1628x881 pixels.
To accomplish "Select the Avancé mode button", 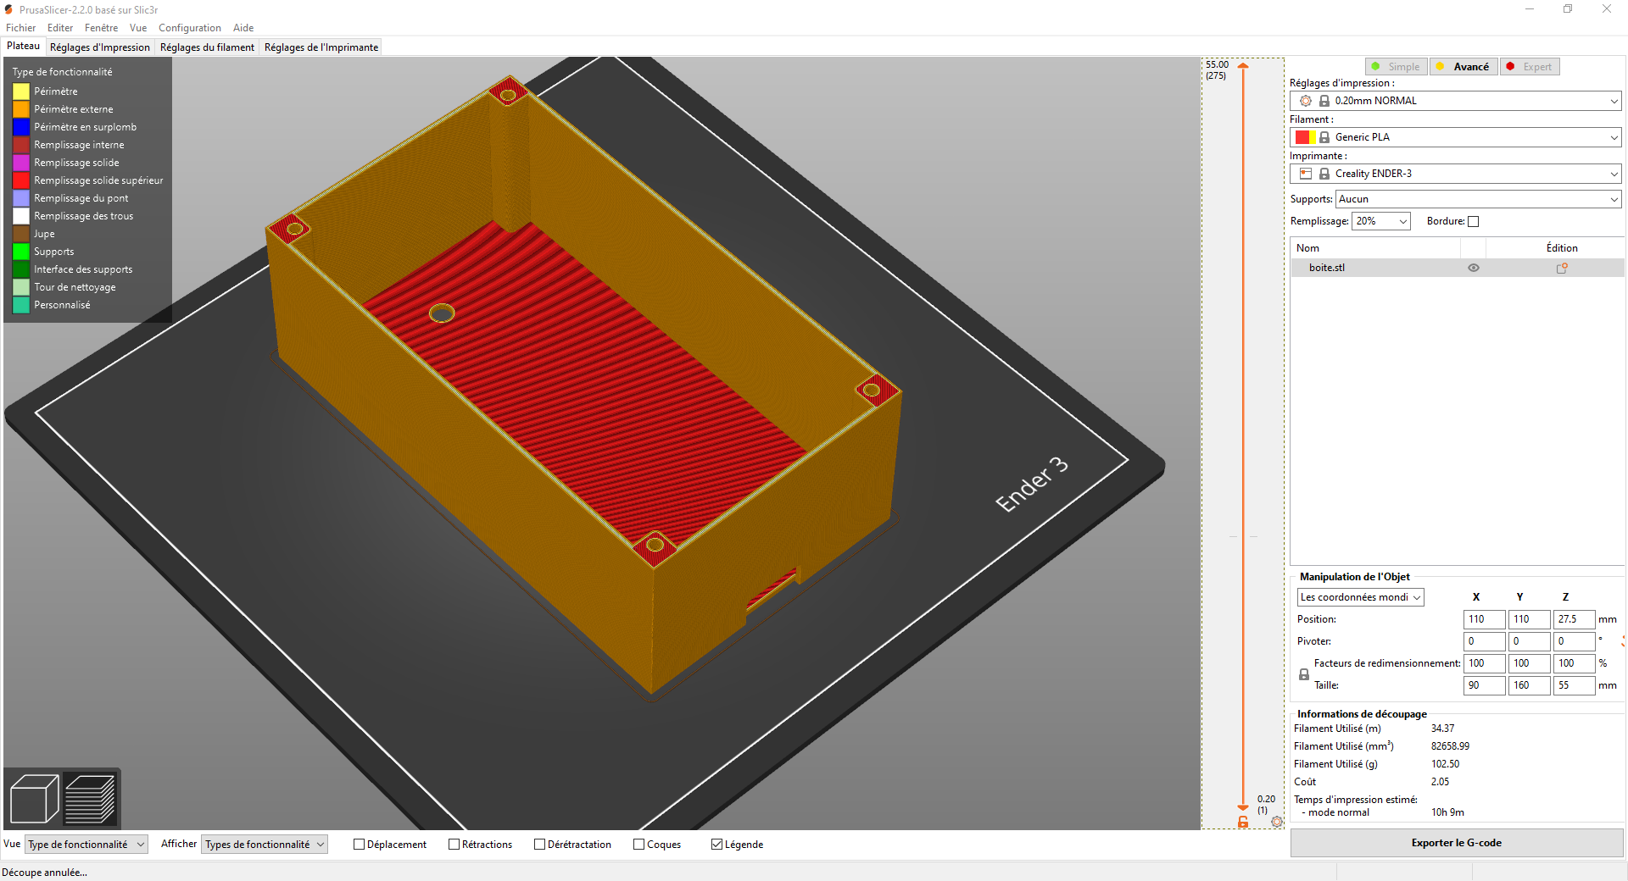I will 1464,67.
